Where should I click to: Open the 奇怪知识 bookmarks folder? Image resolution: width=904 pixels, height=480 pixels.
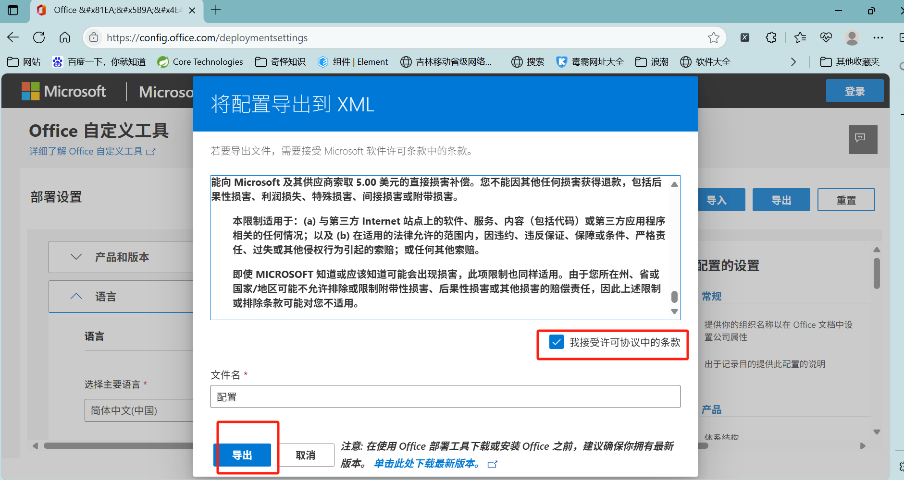click(x=280, y=62)
